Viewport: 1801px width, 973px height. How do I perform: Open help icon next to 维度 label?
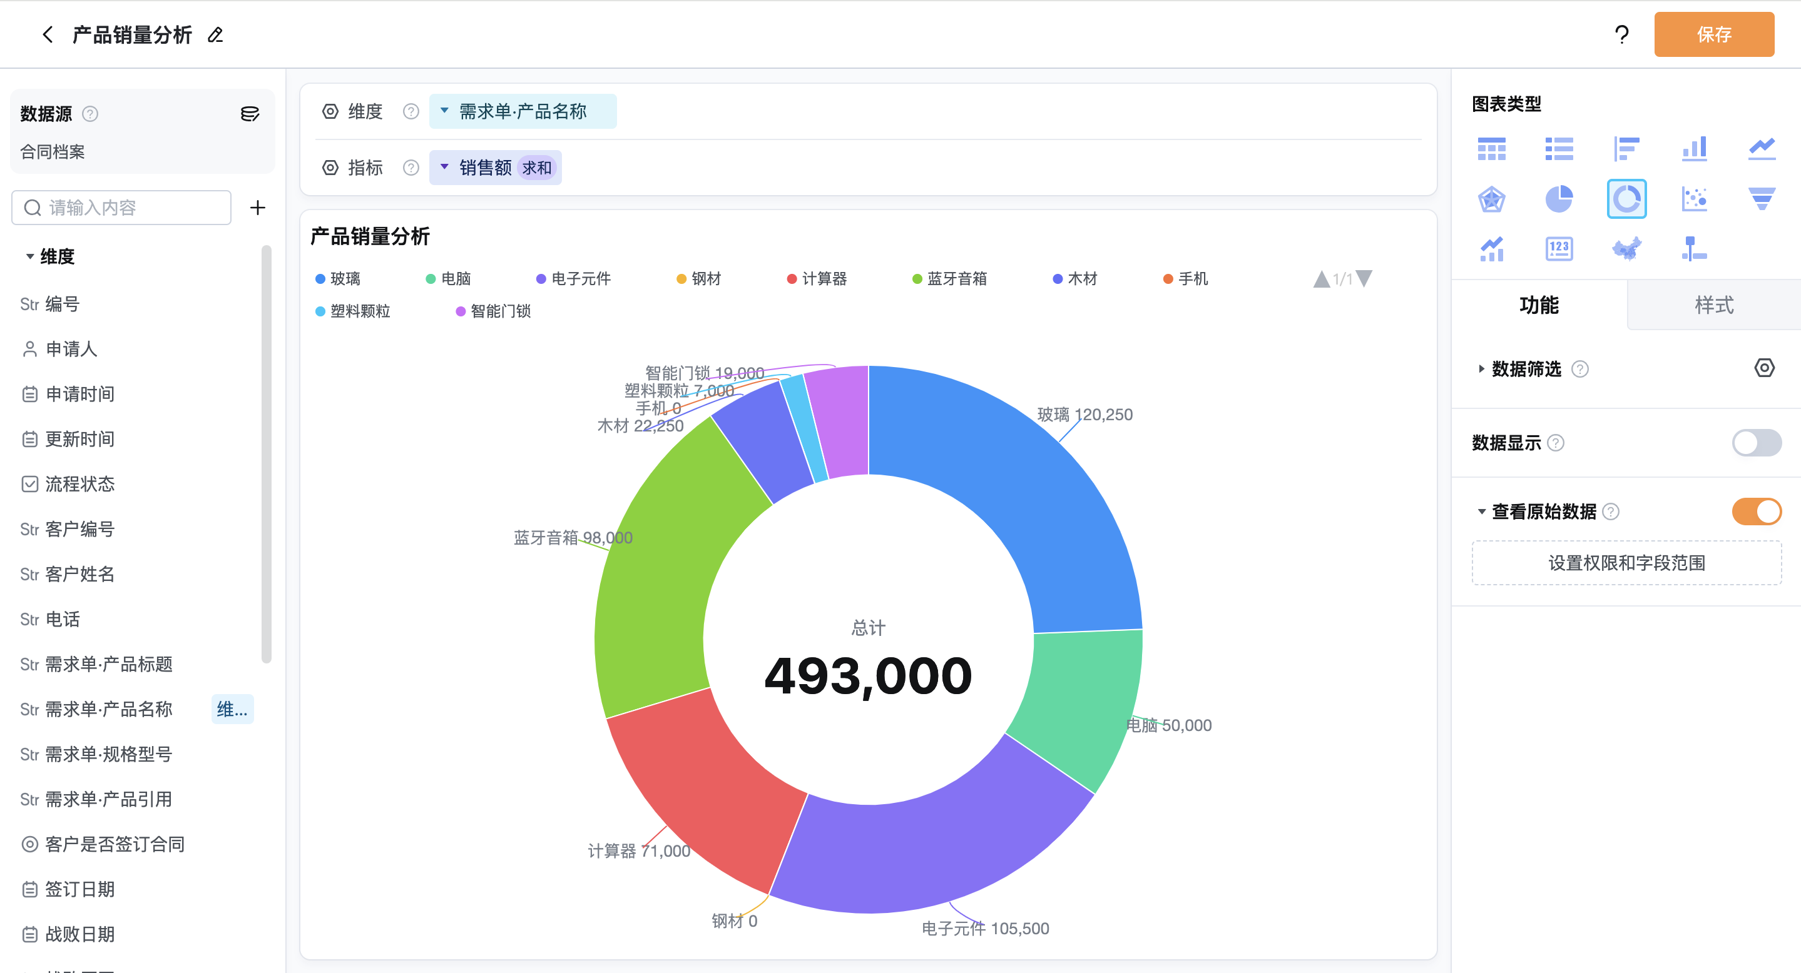pos(411,111)
